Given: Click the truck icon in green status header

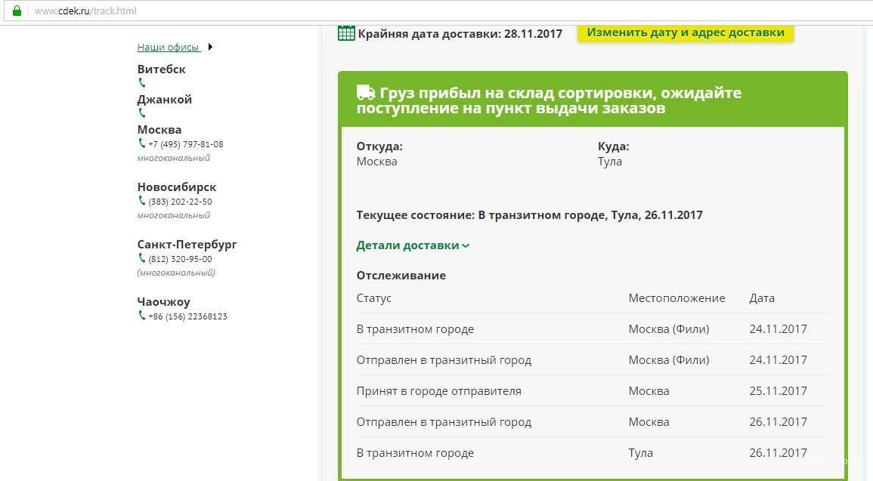Looking at the screenshot, I should point(366,93).
